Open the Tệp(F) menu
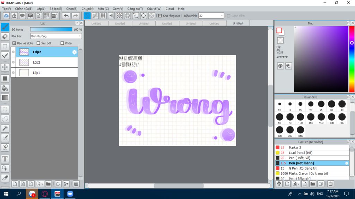Screen dimensions: 355x199 (6, 9)
